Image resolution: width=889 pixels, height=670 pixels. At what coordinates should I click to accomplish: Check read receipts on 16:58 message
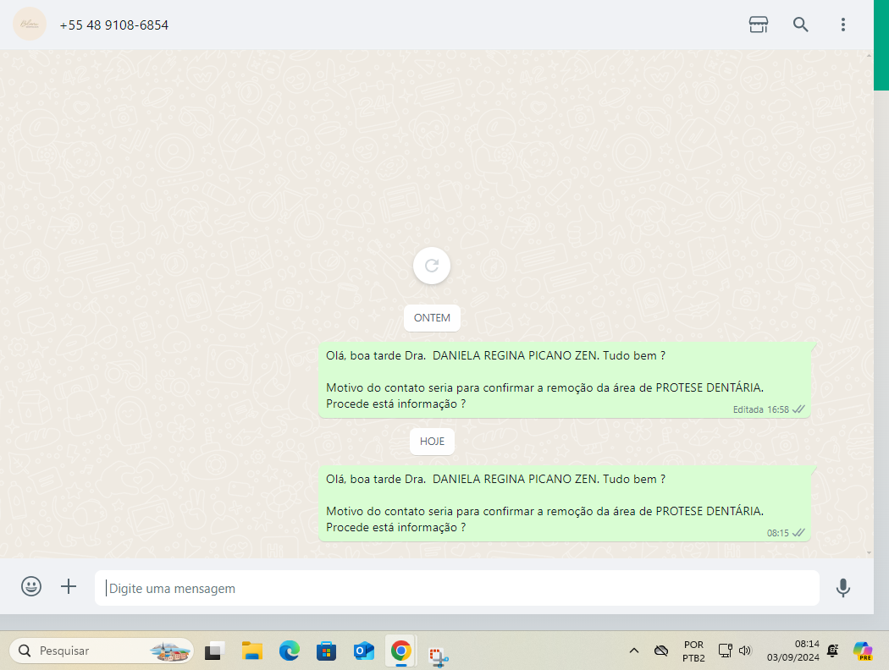point(798,409)
